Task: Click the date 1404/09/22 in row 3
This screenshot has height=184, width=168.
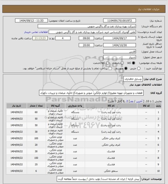Action: pos(16,125)
